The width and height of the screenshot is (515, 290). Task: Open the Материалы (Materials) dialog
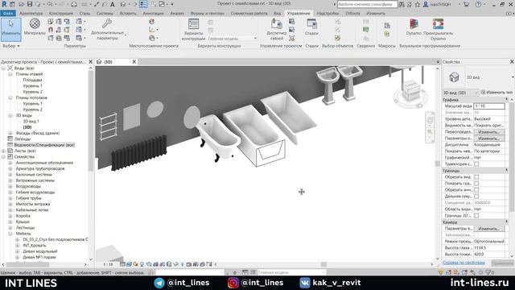[x=35, y=27]
